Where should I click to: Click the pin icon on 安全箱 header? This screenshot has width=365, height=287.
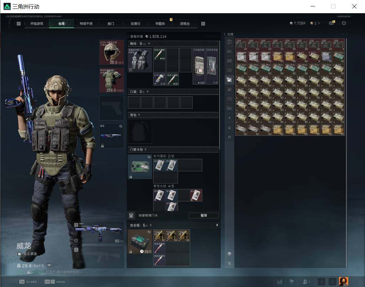point(217,225)
